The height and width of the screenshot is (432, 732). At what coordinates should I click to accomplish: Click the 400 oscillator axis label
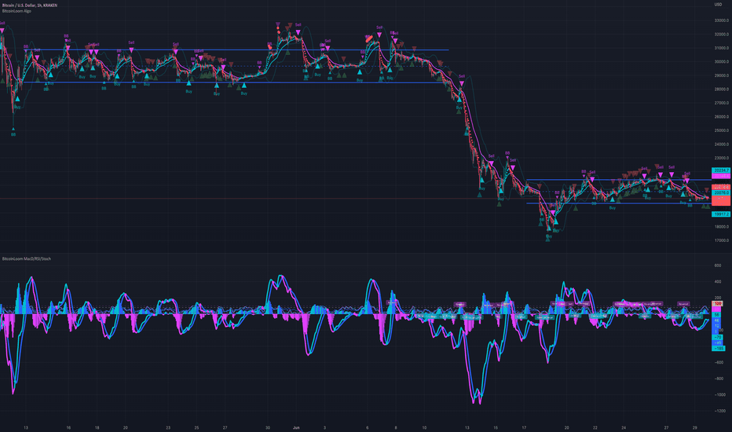coord(718,282)
